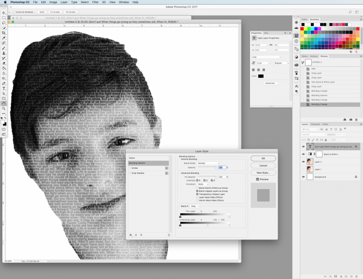Enable the Drop Shadow effect checkbox

(x=130, y=173)
